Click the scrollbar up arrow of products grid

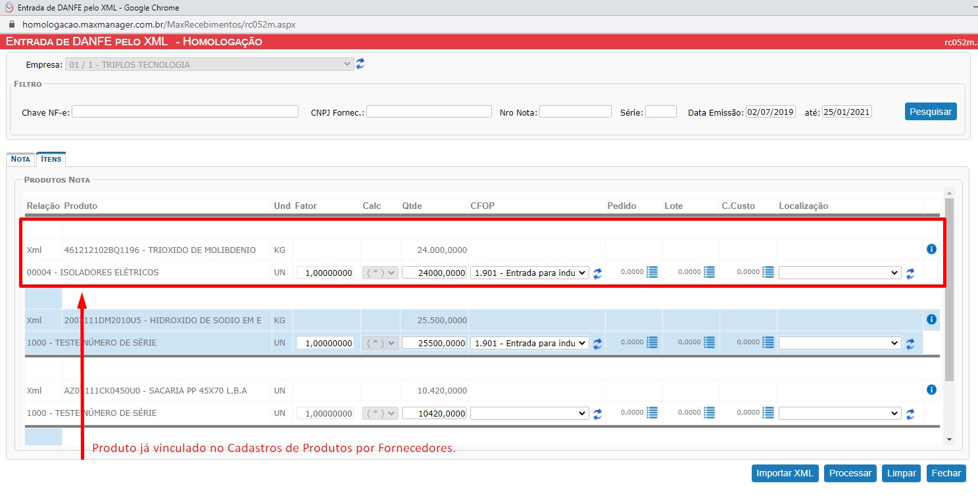(949, 192)
